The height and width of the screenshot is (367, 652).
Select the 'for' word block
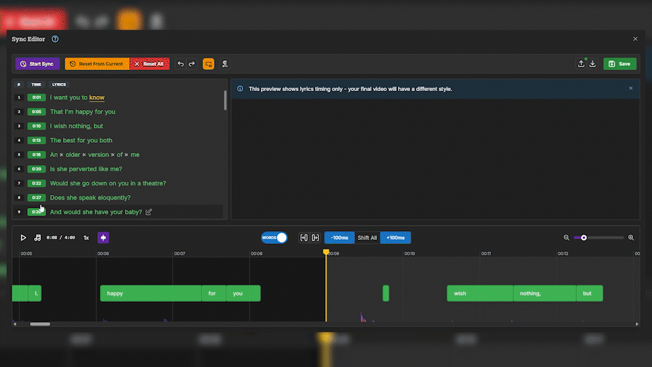pos(214,294)
